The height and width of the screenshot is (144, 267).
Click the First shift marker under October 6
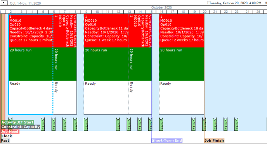coord(54,124)
